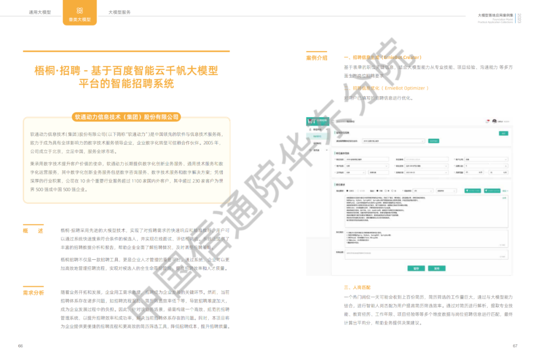
Task: Select the highlighted teal sidebar submenu item
Action: click(x=317, y=136)
